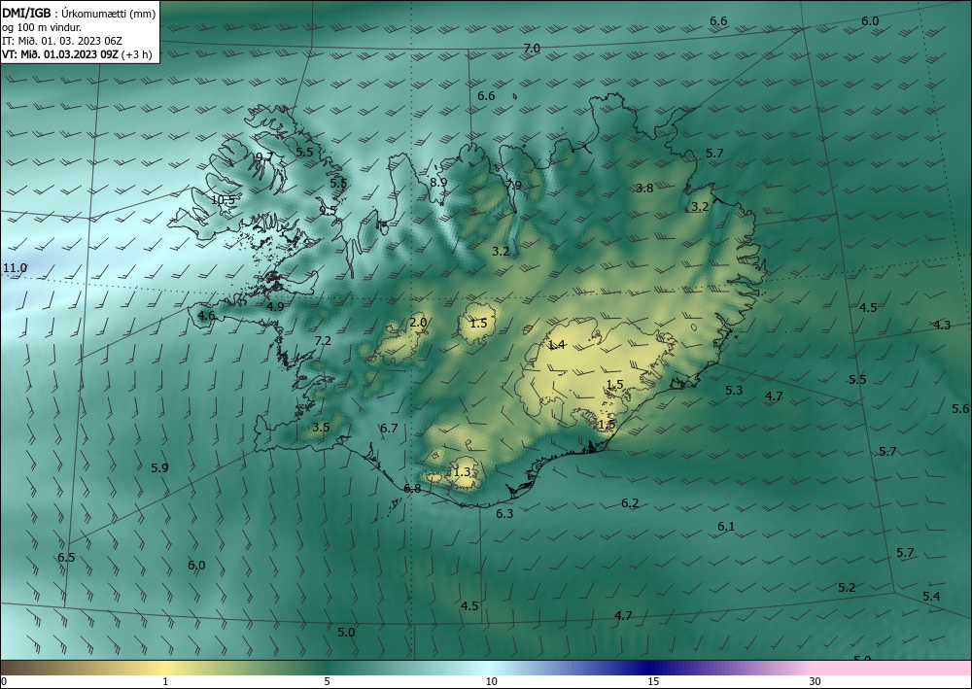Image resolution: width=972 pixels, height=689 pixels.
Task: Select the 5.2 map value
Action: (x=847, y=587)
